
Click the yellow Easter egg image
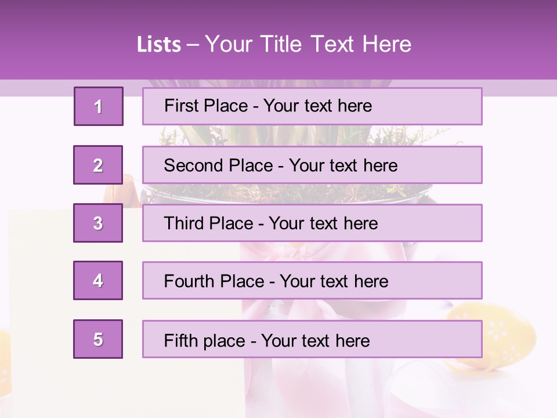coord(490,336)
